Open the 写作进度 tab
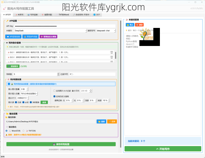The height and width of the screenshot is (158, 205). tap(32, 15)
